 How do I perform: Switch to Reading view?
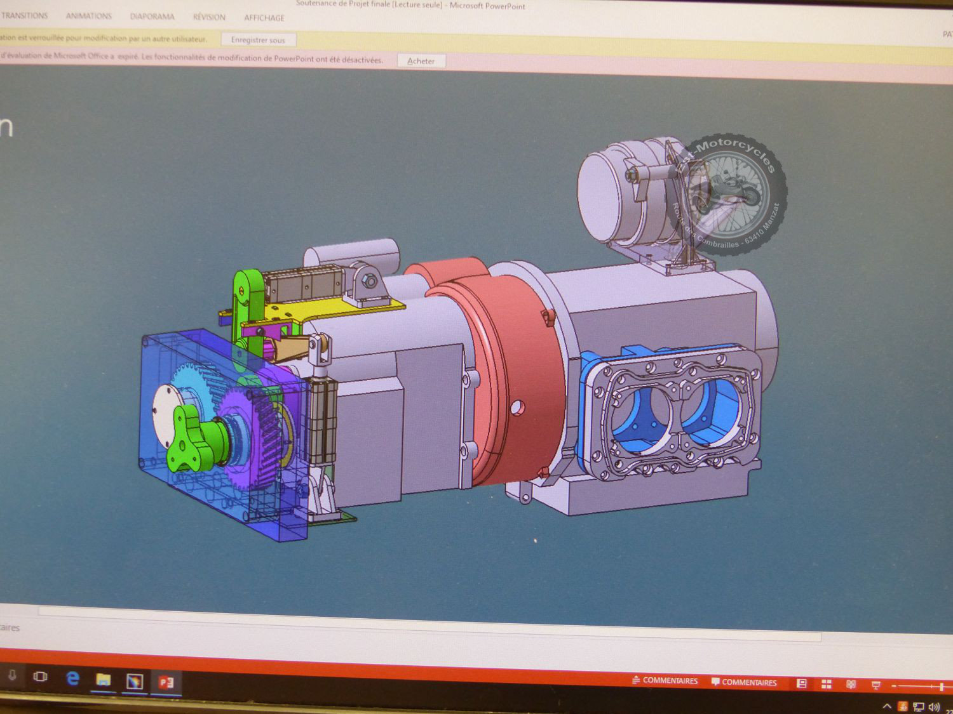851,684
